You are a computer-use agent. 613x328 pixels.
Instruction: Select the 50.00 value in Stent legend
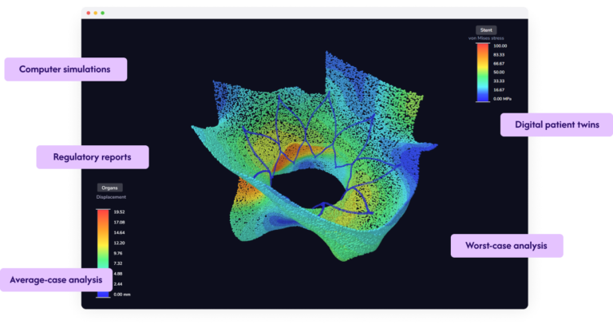tap(500, 72)
